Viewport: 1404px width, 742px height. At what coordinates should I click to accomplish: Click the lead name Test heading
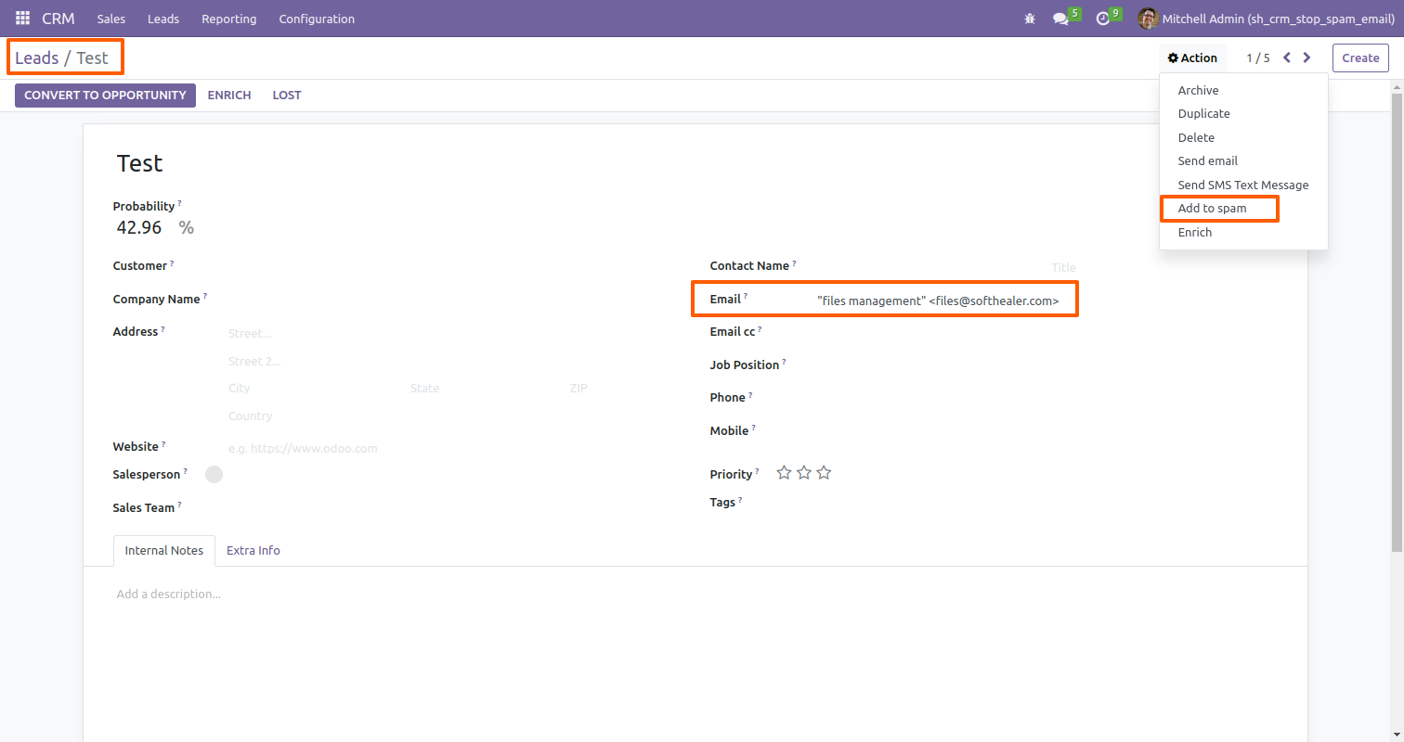[x=140, y=163]
